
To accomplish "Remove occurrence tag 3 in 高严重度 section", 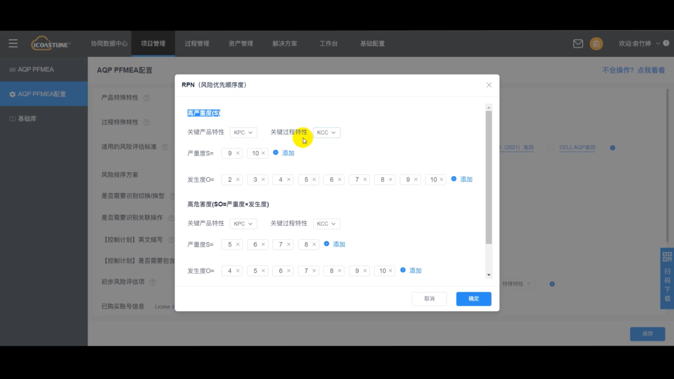I will [x=263, y=180].
